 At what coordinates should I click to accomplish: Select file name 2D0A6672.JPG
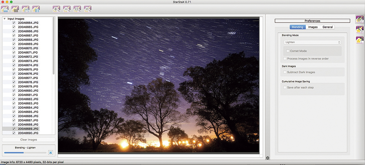coord(28,57)
